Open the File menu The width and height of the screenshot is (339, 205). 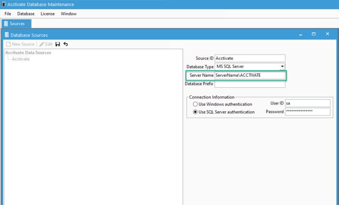point(8,14)
